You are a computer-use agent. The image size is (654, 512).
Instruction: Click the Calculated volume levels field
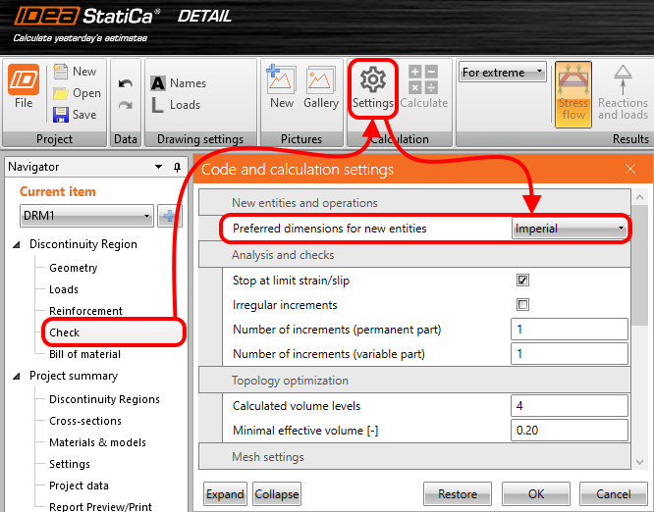coord(569,405)
